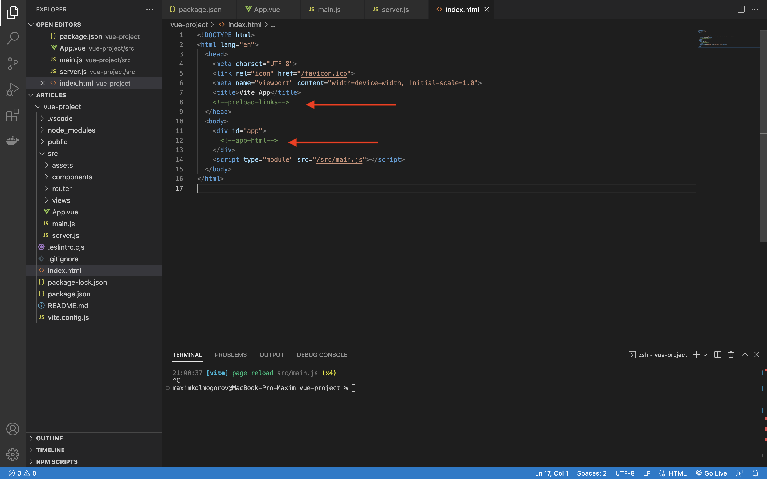Screen dimensions: 767x479
Task: Open the PROBLEMS panel tab
Action: coord(231,355)
